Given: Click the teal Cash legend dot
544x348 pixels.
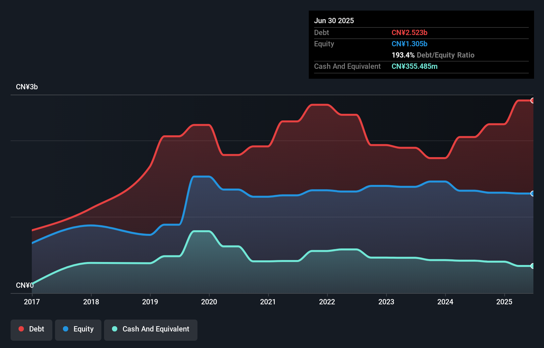Looking at the screenshot, I should pos(115,329).
